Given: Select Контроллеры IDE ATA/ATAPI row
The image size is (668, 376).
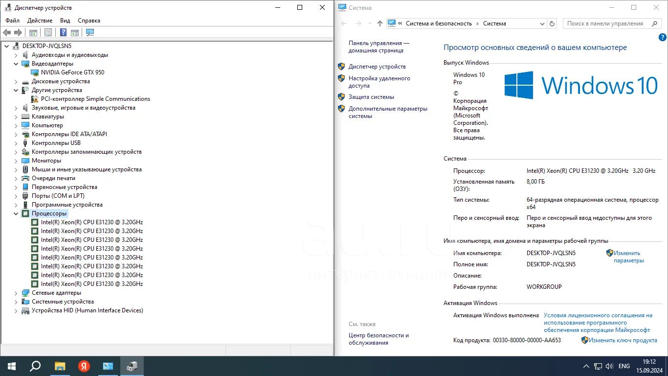Looking at the screenshot, I should (69, 134).
